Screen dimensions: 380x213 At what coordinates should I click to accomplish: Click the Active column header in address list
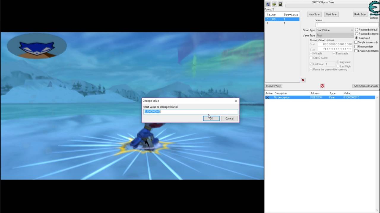click(x=269, y=93)
